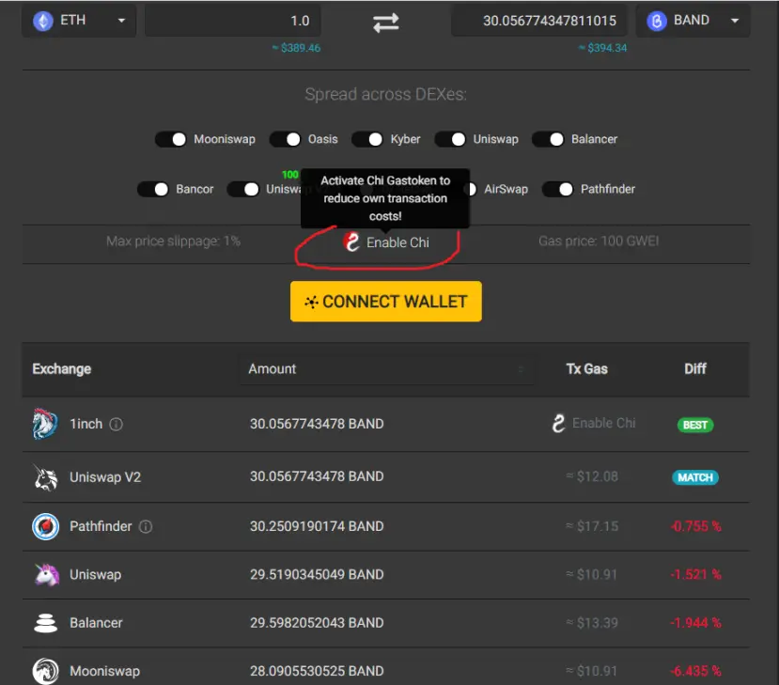Click the Uniswap V2 logo
779x685 pixels.
[45, 477]
